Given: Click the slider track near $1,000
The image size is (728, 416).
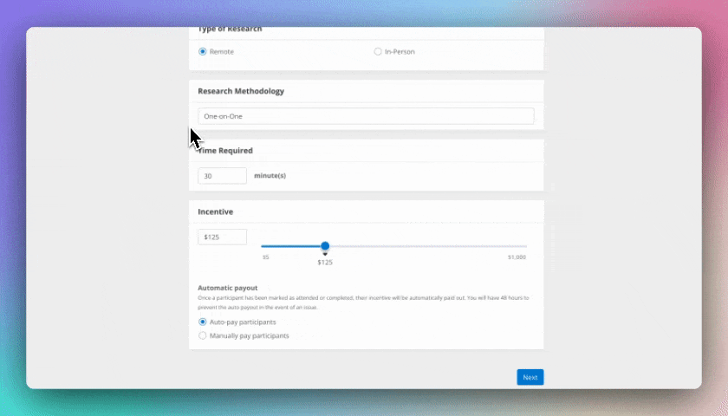Looking at the screenshot, I should pos(520,246).
